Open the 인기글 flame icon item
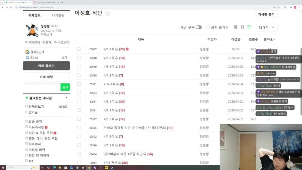The width and height of the screenshot is (302, 170). click(26, 112)
